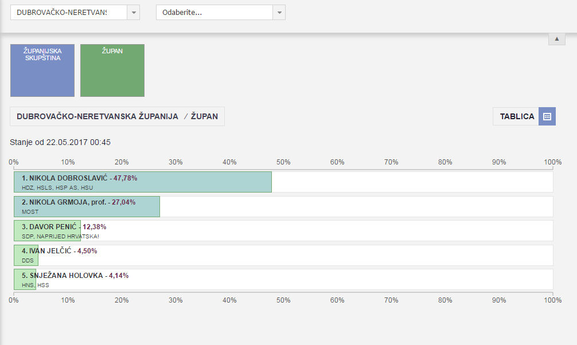The image size is (577, 345).
Task: Click the SDP, Naprijed Hrvatska! party label
Action: (x=61, y=236)
